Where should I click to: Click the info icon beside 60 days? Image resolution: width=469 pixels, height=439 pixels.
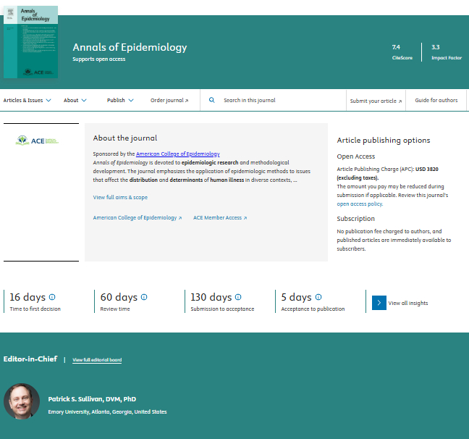pyautogui.click(x=144, y=297)
